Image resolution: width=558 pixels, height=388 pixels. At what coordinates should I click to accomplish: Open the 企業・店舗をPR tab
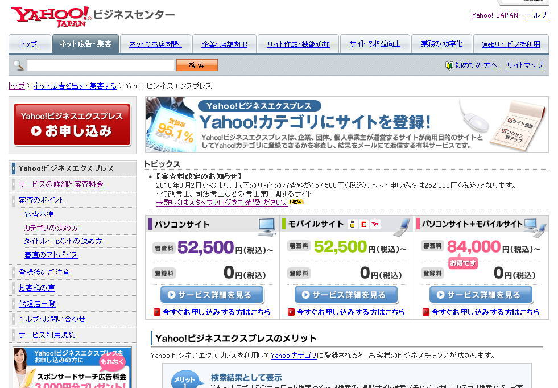point(225,44)
